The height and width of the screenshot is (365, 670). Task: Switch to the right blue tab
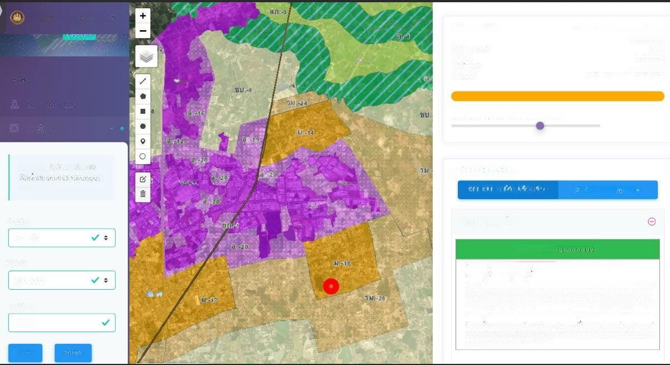[607, 190]
